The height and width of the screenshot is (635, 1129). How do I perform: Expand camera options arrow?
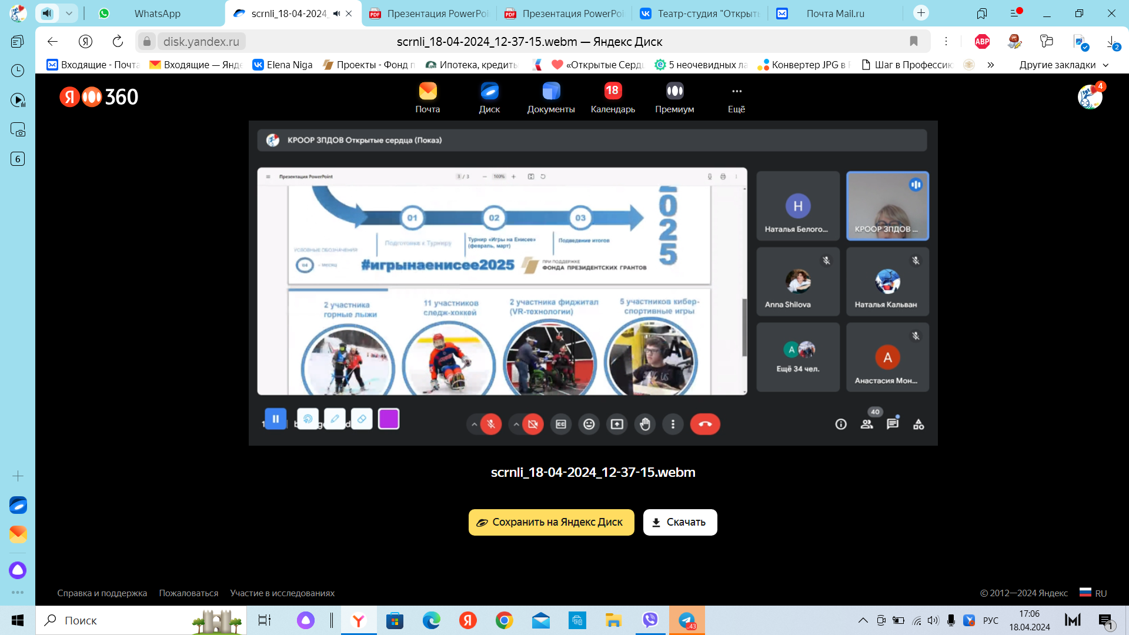click(x=516, y=425)
